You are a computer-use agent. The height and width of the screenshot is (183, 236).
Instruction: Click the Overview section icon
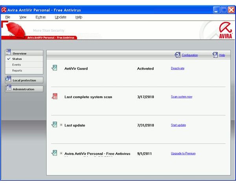[8, 52]
